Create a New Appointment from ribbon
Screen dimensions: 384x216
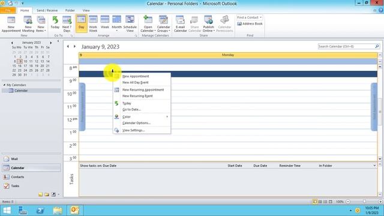pos(11,24)
